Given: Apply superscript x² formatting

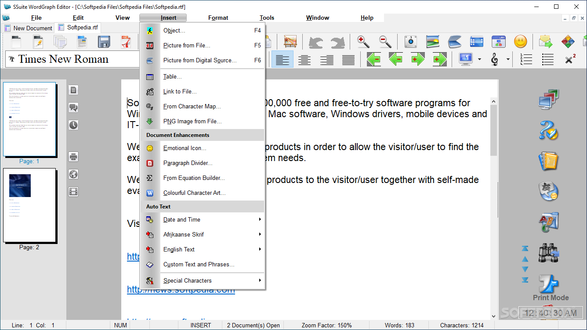Looking at the screenshot, I should coord(570,59).
